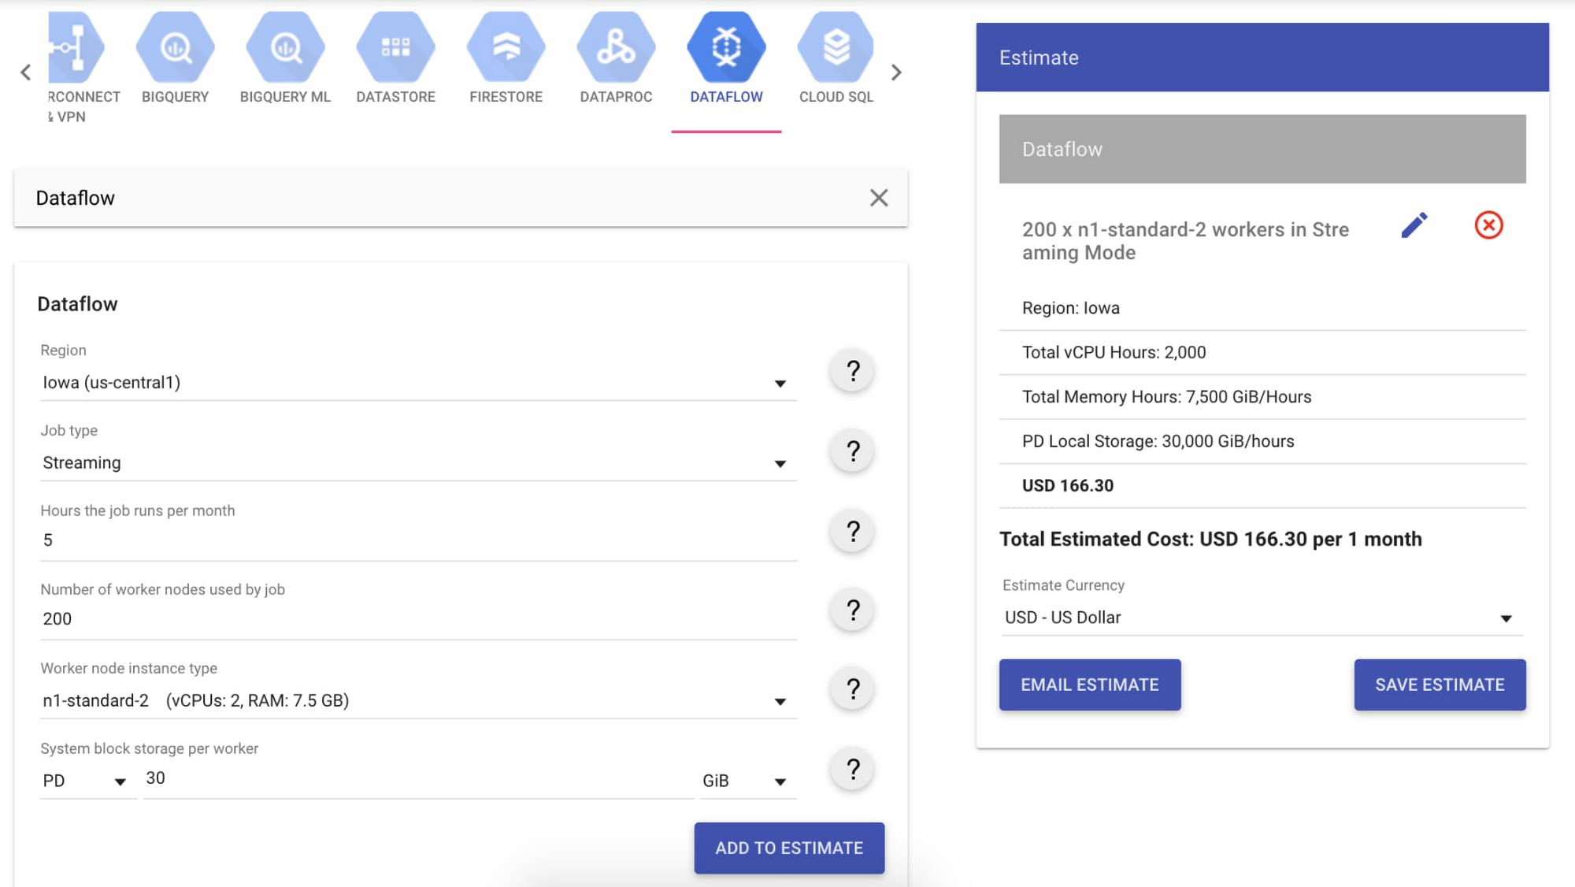Viewport: 1575px width, 887px height.
Task: Open Estimate Currency USD - US Dollar dropdown
Action: [1262, 618]
